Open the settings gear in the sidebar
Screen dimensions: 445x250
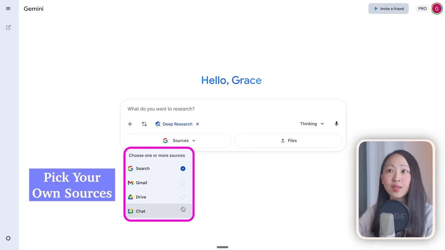tap(8, 238)
